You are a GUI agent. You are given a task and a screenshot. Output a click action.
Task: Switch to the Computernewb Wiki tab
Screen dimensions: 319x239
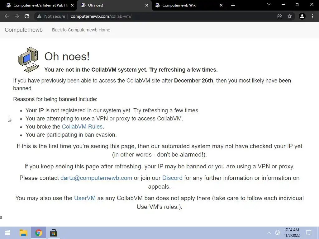click(188, 5)
